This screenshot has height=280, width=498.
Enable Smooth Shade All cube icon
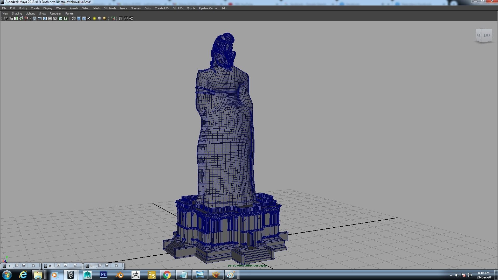tap(79, 18)
